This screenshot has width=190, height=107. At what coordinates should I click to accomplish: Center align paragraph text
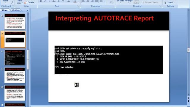[88, 1]
